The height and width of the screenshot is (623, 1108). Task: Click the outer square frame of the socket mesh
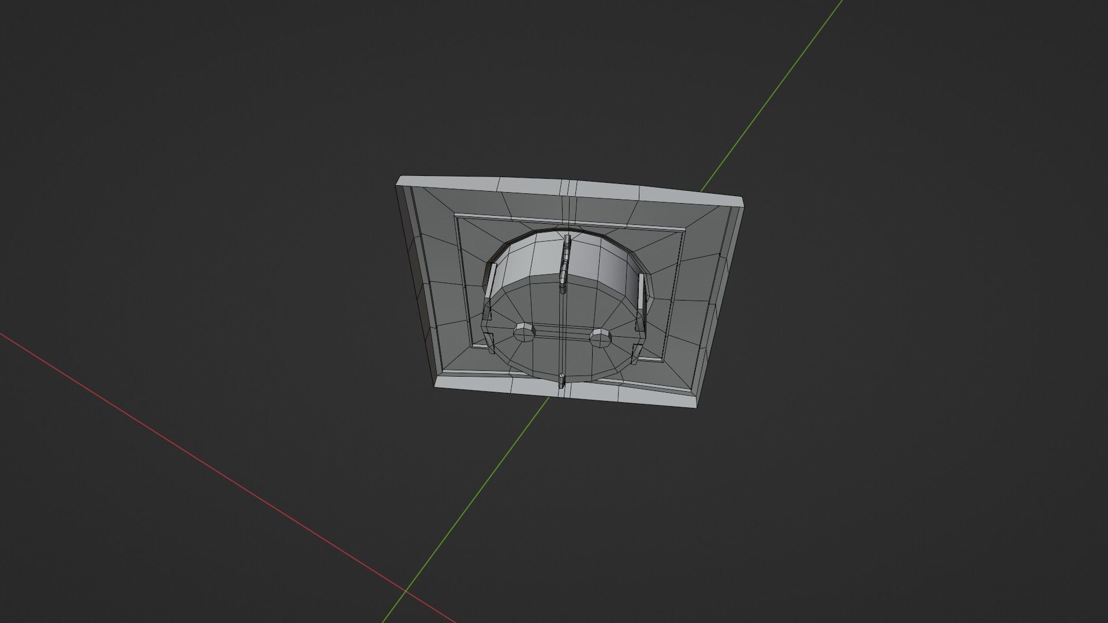(x=568, y=293)
